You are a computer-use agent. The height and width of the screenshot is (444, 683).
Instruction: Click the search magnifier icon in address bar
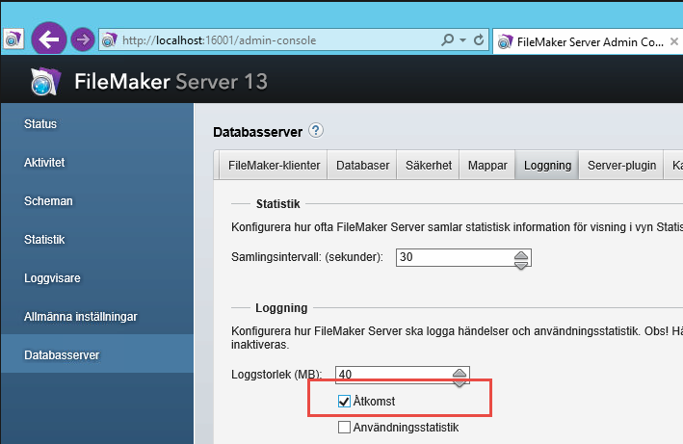coord(447,40)
